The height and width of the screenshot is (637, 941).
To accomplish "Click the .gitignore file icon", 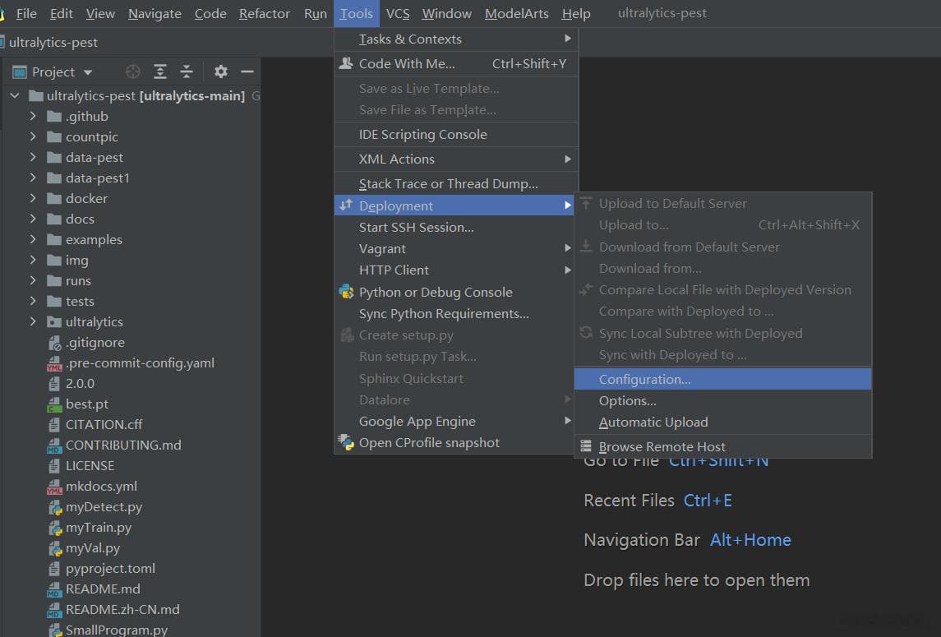I will [54, 343].
